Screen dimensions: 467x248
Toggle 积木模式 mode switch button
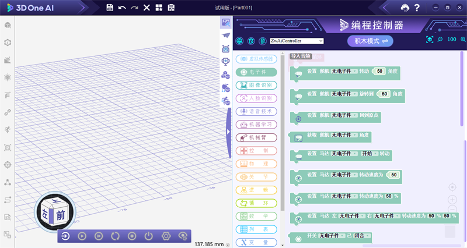click(x=370, y=41)
